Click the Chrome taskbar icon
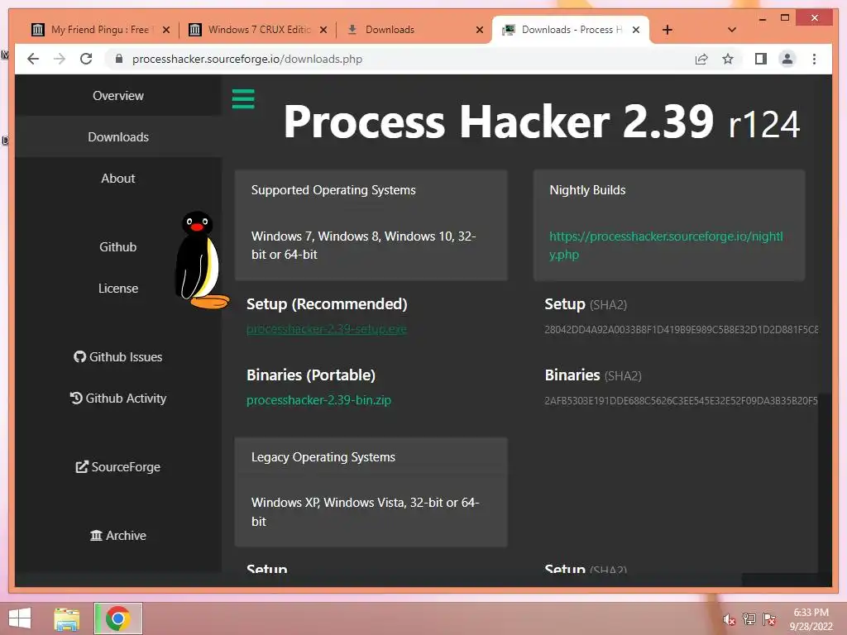This screenshot has width=847, height=635. (118, 618)
